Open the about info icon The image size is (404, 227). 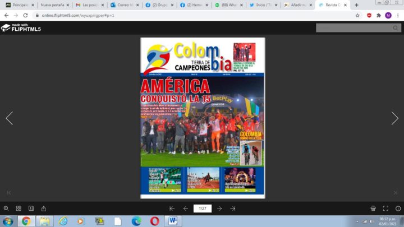[398, 208]
